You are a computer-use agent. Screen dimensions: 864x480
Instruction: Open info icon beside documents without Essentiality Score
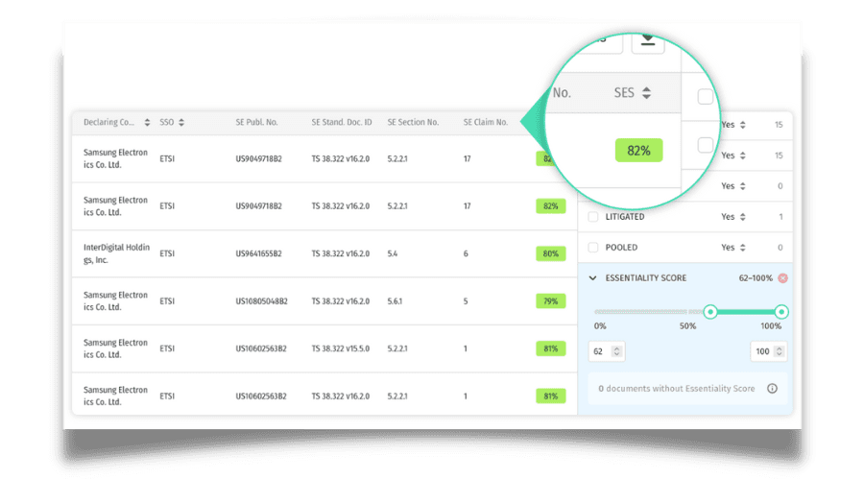click(772, 389)
